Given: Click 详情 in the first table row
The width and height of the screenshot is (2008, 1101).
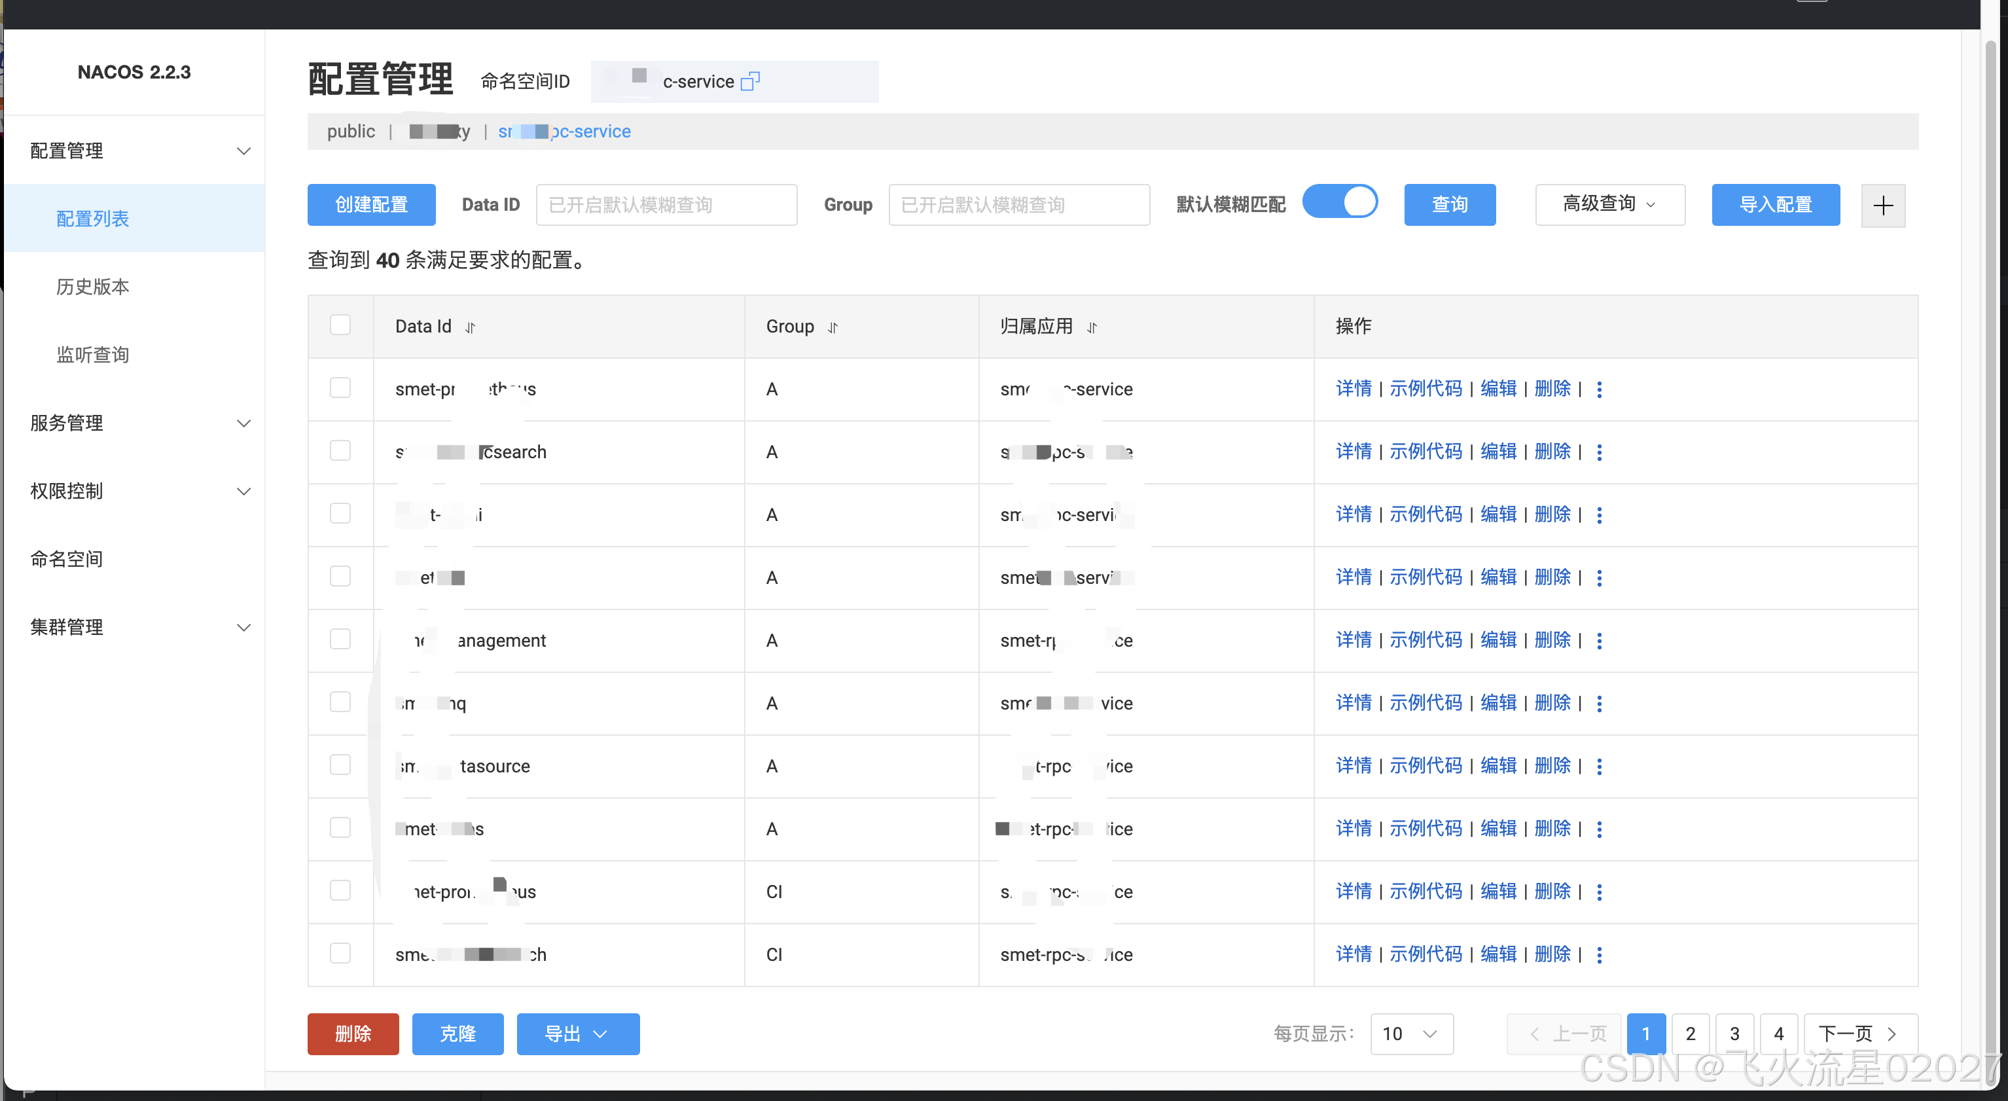Looking at the screenshot, I should [1354, 389].
